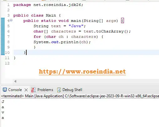Click the Debug Shell icon
This screenshot has height=127, width=159.
coord(59,90)
